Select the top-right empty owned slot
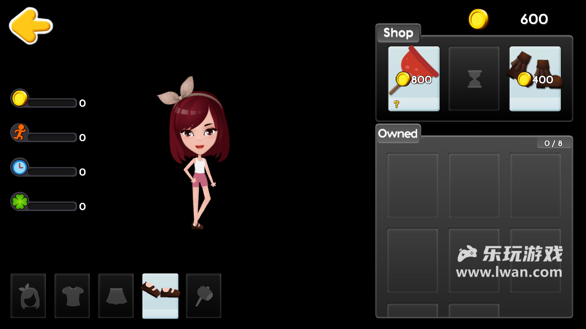 (535, 185)
